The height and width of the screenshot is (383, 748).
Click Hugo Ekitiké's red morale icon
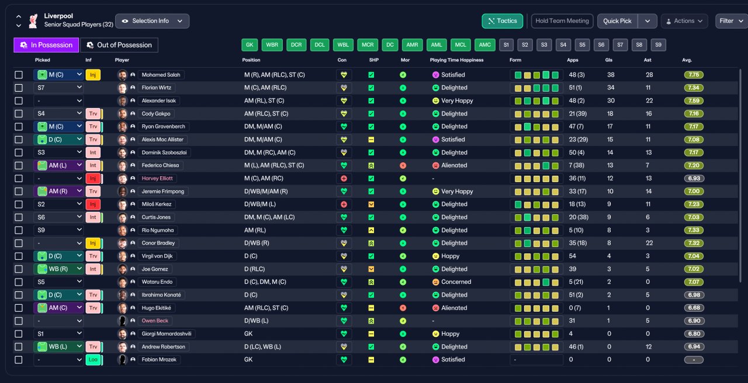pyautogui.click(x=403, y=308)
